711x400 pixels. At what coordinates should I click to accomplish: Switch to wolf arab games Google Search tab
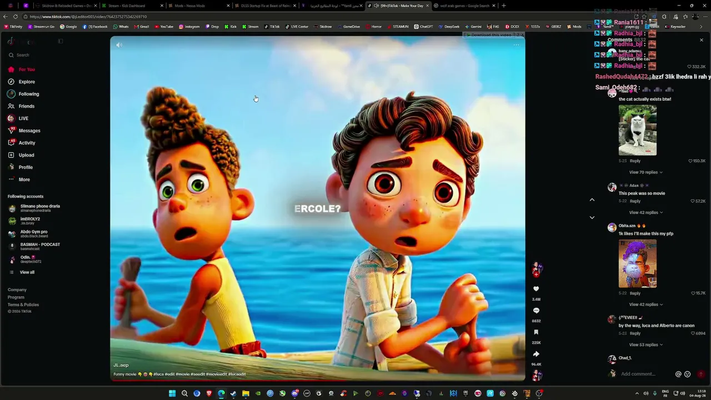[464, 6]
